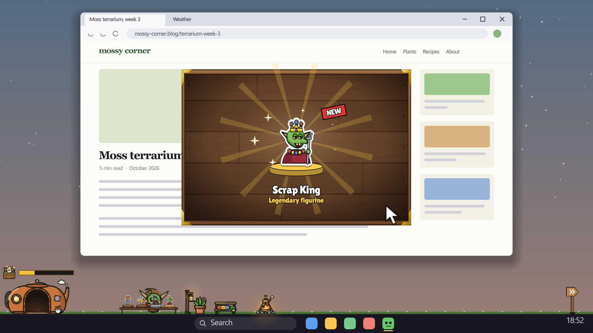This screenshot has width=593, height=333.
Task: Click the Scrap King figurine on pedestal
Action: tap(296, 146)
